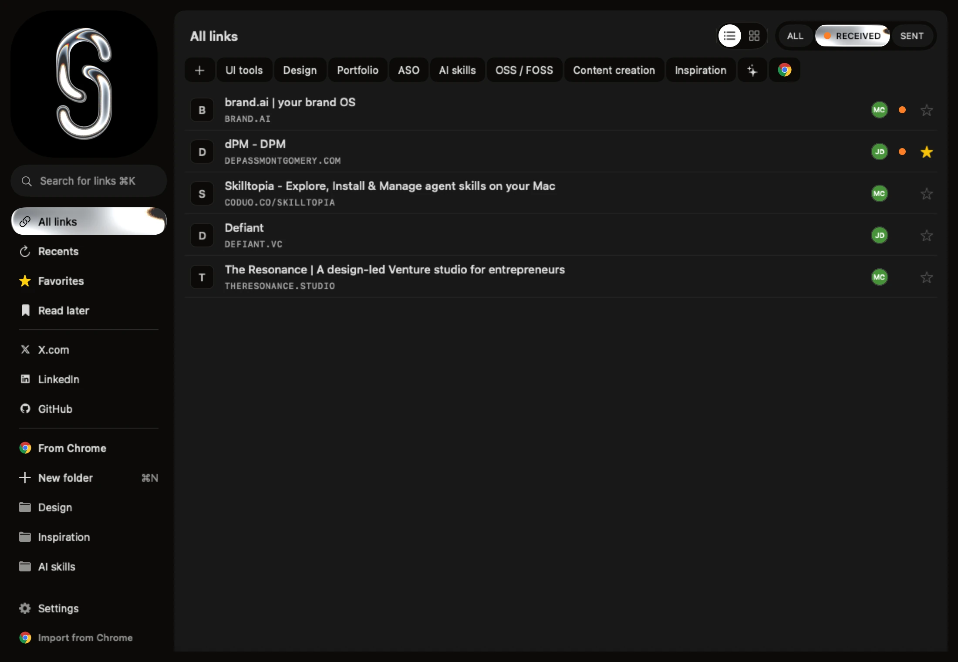Select the SENT filter
The height and width of the screenshot is (662, 958).
click(x=912, y=36)
